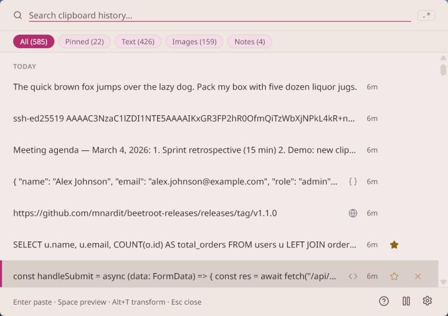Open the Notes (4) tab
The image size is (448, 316).
pyautogui.click(x=250, y=41)
